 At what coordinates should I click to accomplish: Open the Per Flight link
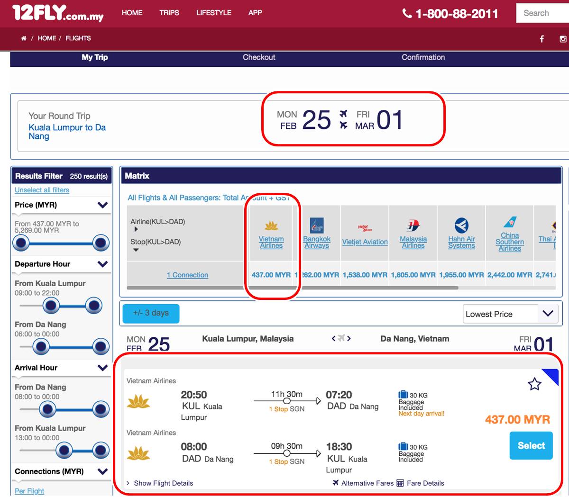pyautogui.click(x=29, y=491)
